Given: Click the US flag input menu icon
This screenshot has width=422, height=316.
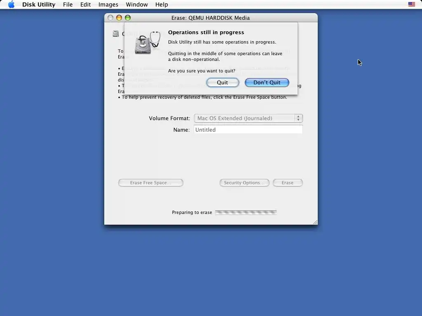Looking at the screenshot, I should point(412,4).
